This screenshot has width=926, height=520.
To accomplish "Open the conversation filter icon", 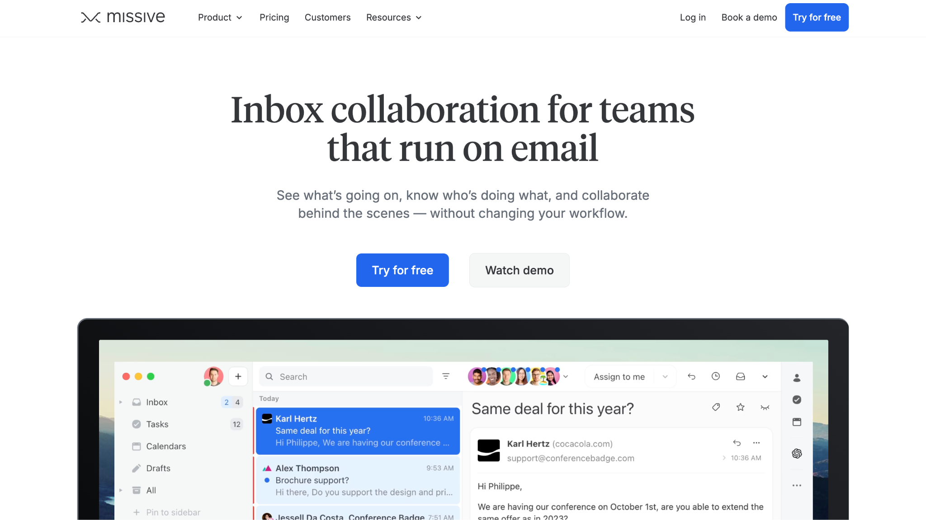I will pos(446,376).
